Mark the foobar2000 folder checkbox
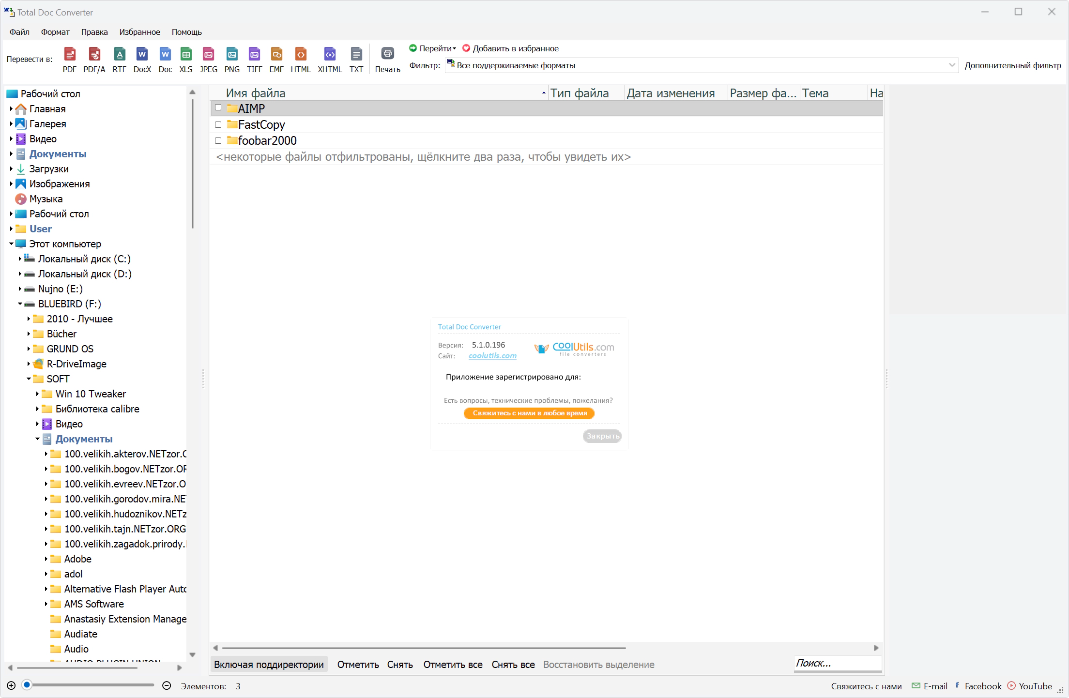The width and height of the screenshot is (1069, 698). click(x=218, y=140)
